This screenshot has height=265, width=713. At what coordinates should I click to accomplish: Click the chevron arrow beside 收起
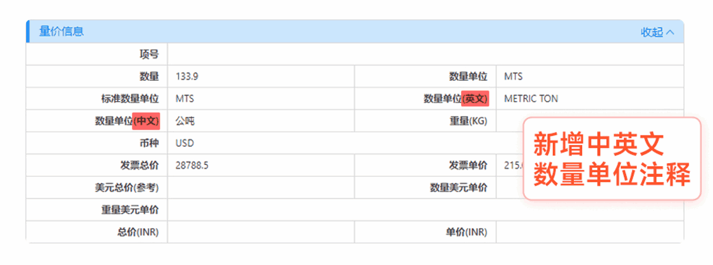point(670,32)
